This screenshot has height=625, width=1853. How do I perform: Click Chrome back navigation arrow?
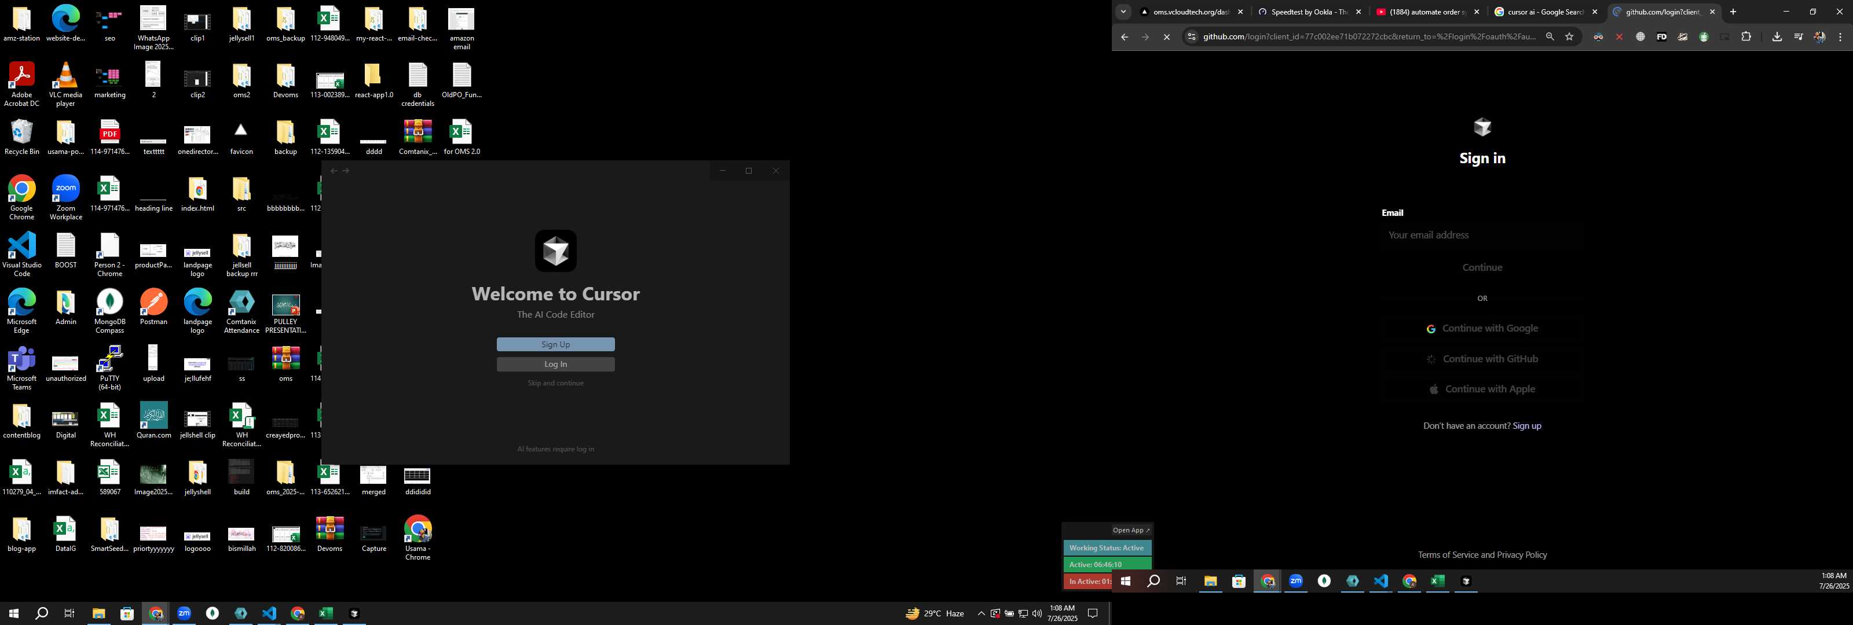coord(1125,38)
